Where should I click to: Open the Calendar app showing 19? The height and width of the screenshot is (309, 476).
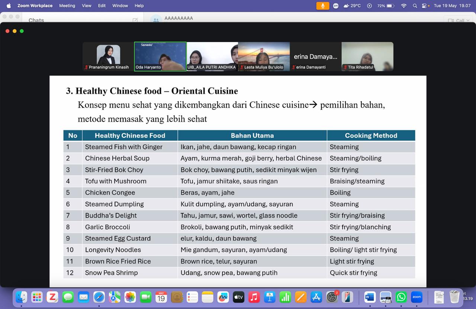(x=161, y=297)
